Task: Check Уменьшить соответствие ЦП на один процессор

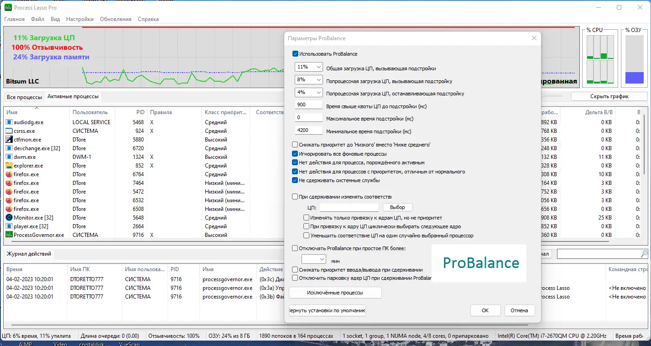Action: pos(307,236)
